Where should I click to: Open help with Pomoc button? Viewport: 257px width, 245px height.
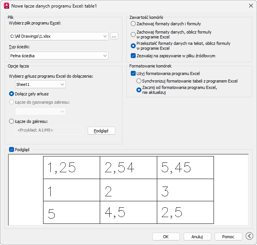228,236
